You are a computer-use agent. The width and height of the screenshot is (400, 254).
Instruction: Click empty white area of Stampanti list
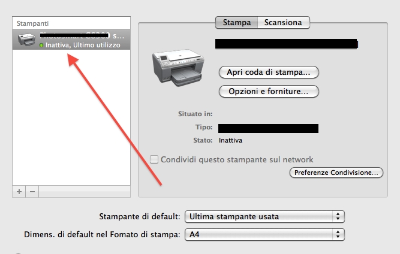click(x=71, y=117)
